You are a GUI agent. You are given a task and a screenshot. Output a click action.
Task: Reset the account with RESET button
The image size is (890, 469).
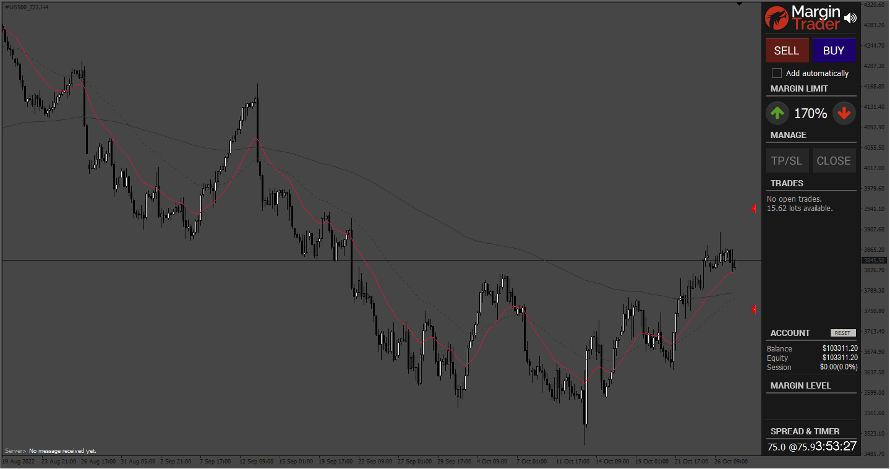click(x=843, y=333)
